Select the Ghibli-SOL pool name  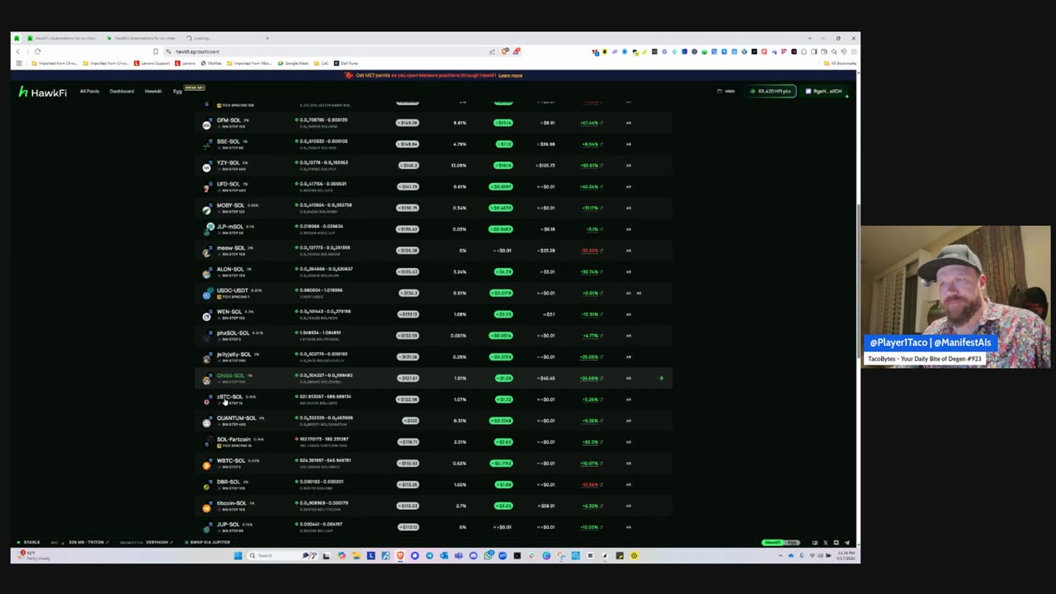[x=230, y=375]
